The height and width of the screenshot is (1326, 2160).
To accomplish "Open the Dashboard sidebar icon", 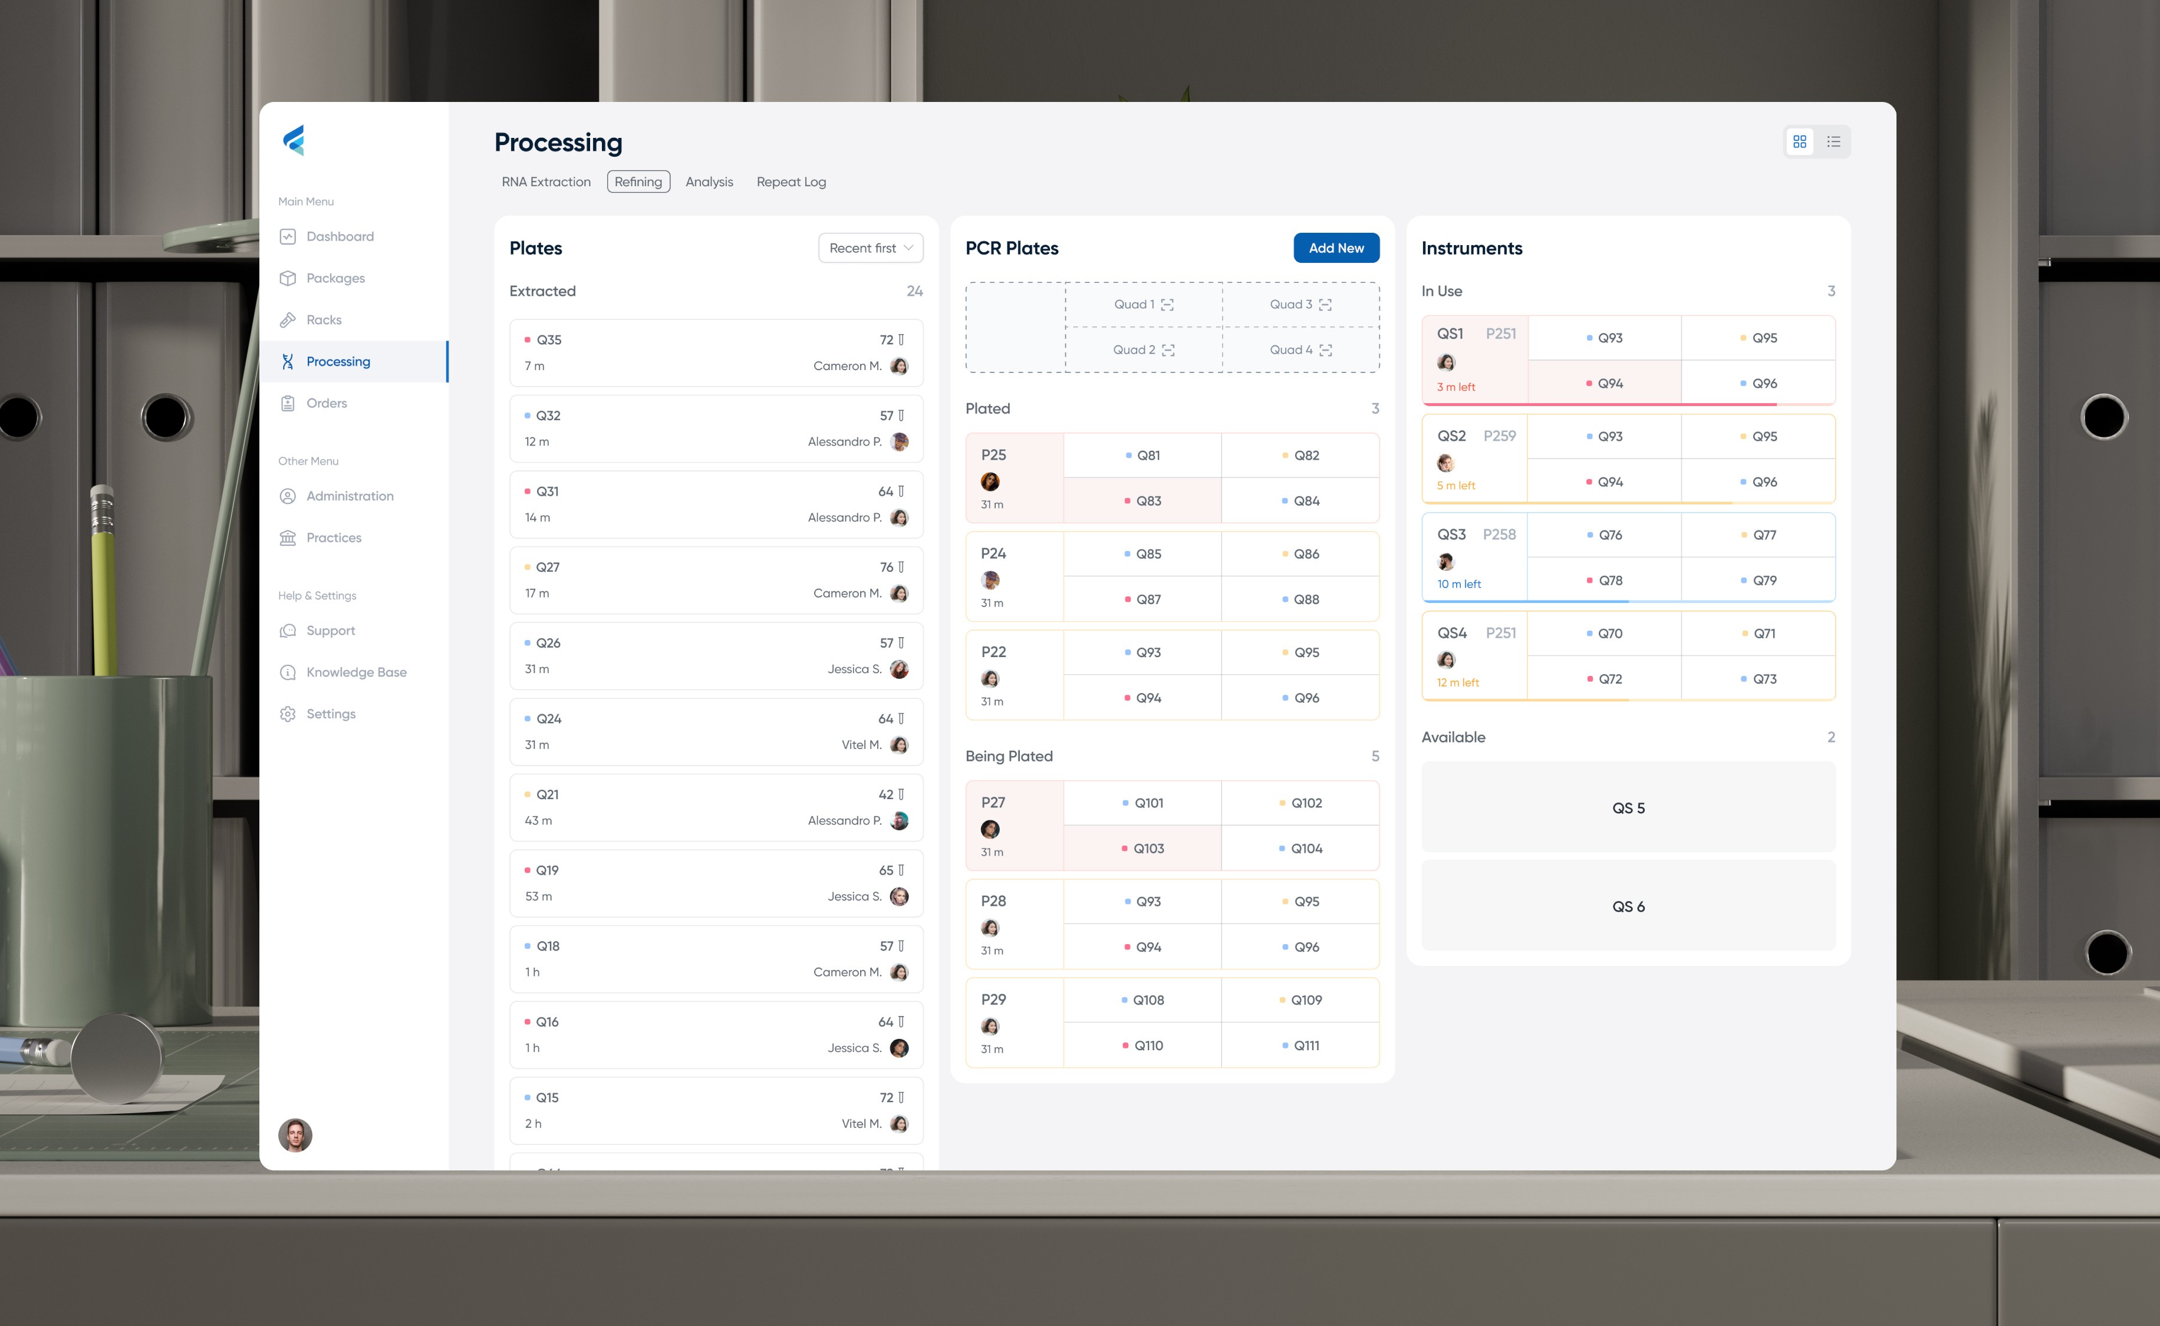I will pos(288,237).
